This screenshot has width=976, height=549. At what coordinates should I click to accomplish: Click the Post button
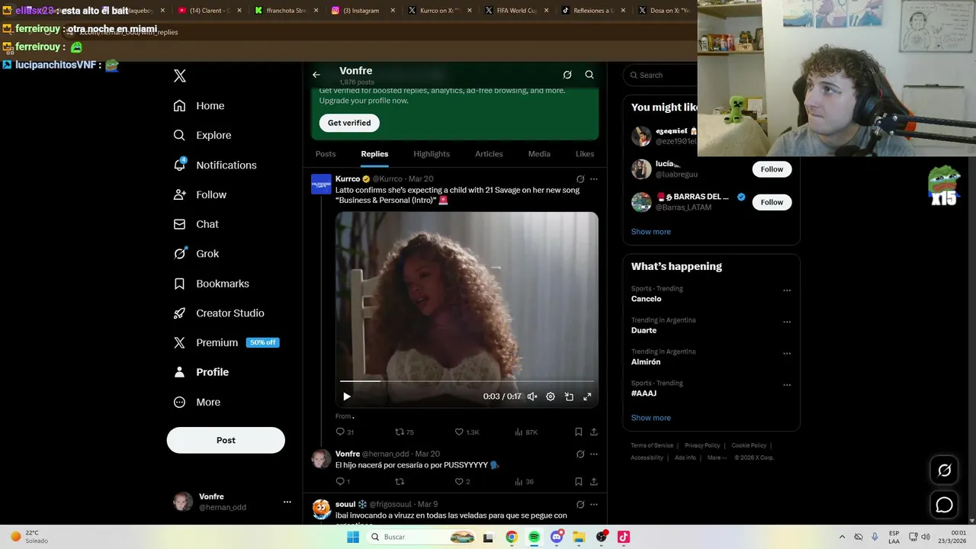(226, 440)
